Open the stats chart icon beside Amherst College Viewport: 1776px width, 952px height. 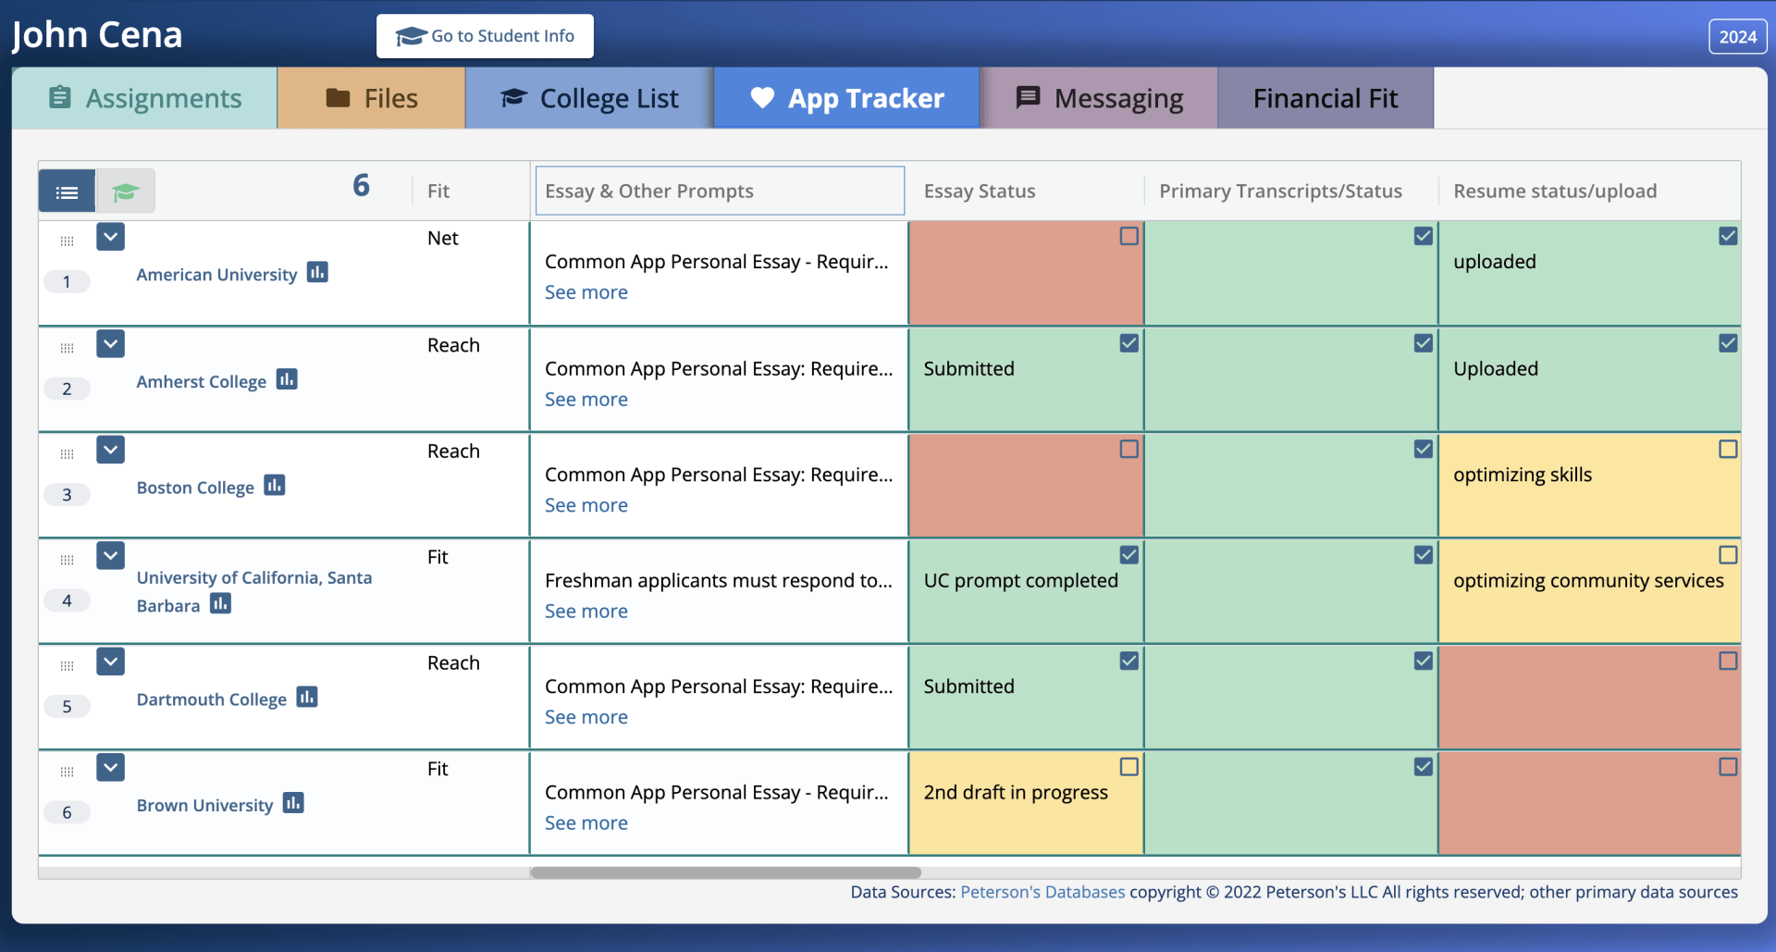click(x=287, y=379)
